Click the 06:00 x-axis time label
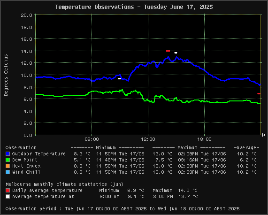 point(92,139)
